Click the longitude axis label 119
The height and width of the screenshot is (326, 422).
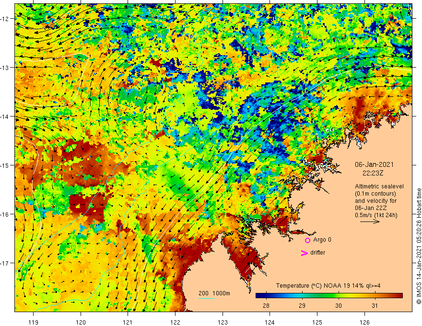click(x=34, y=322)
